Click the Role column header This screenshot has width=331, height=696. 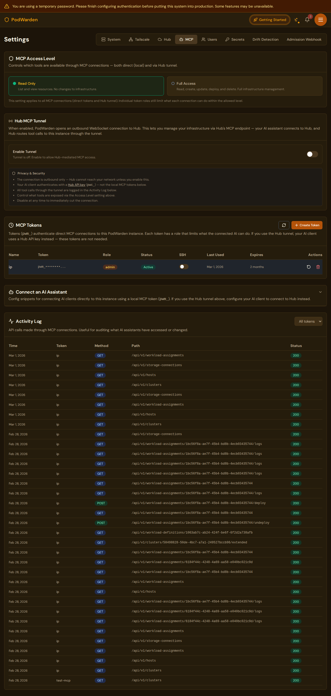(x=107, y=255)
